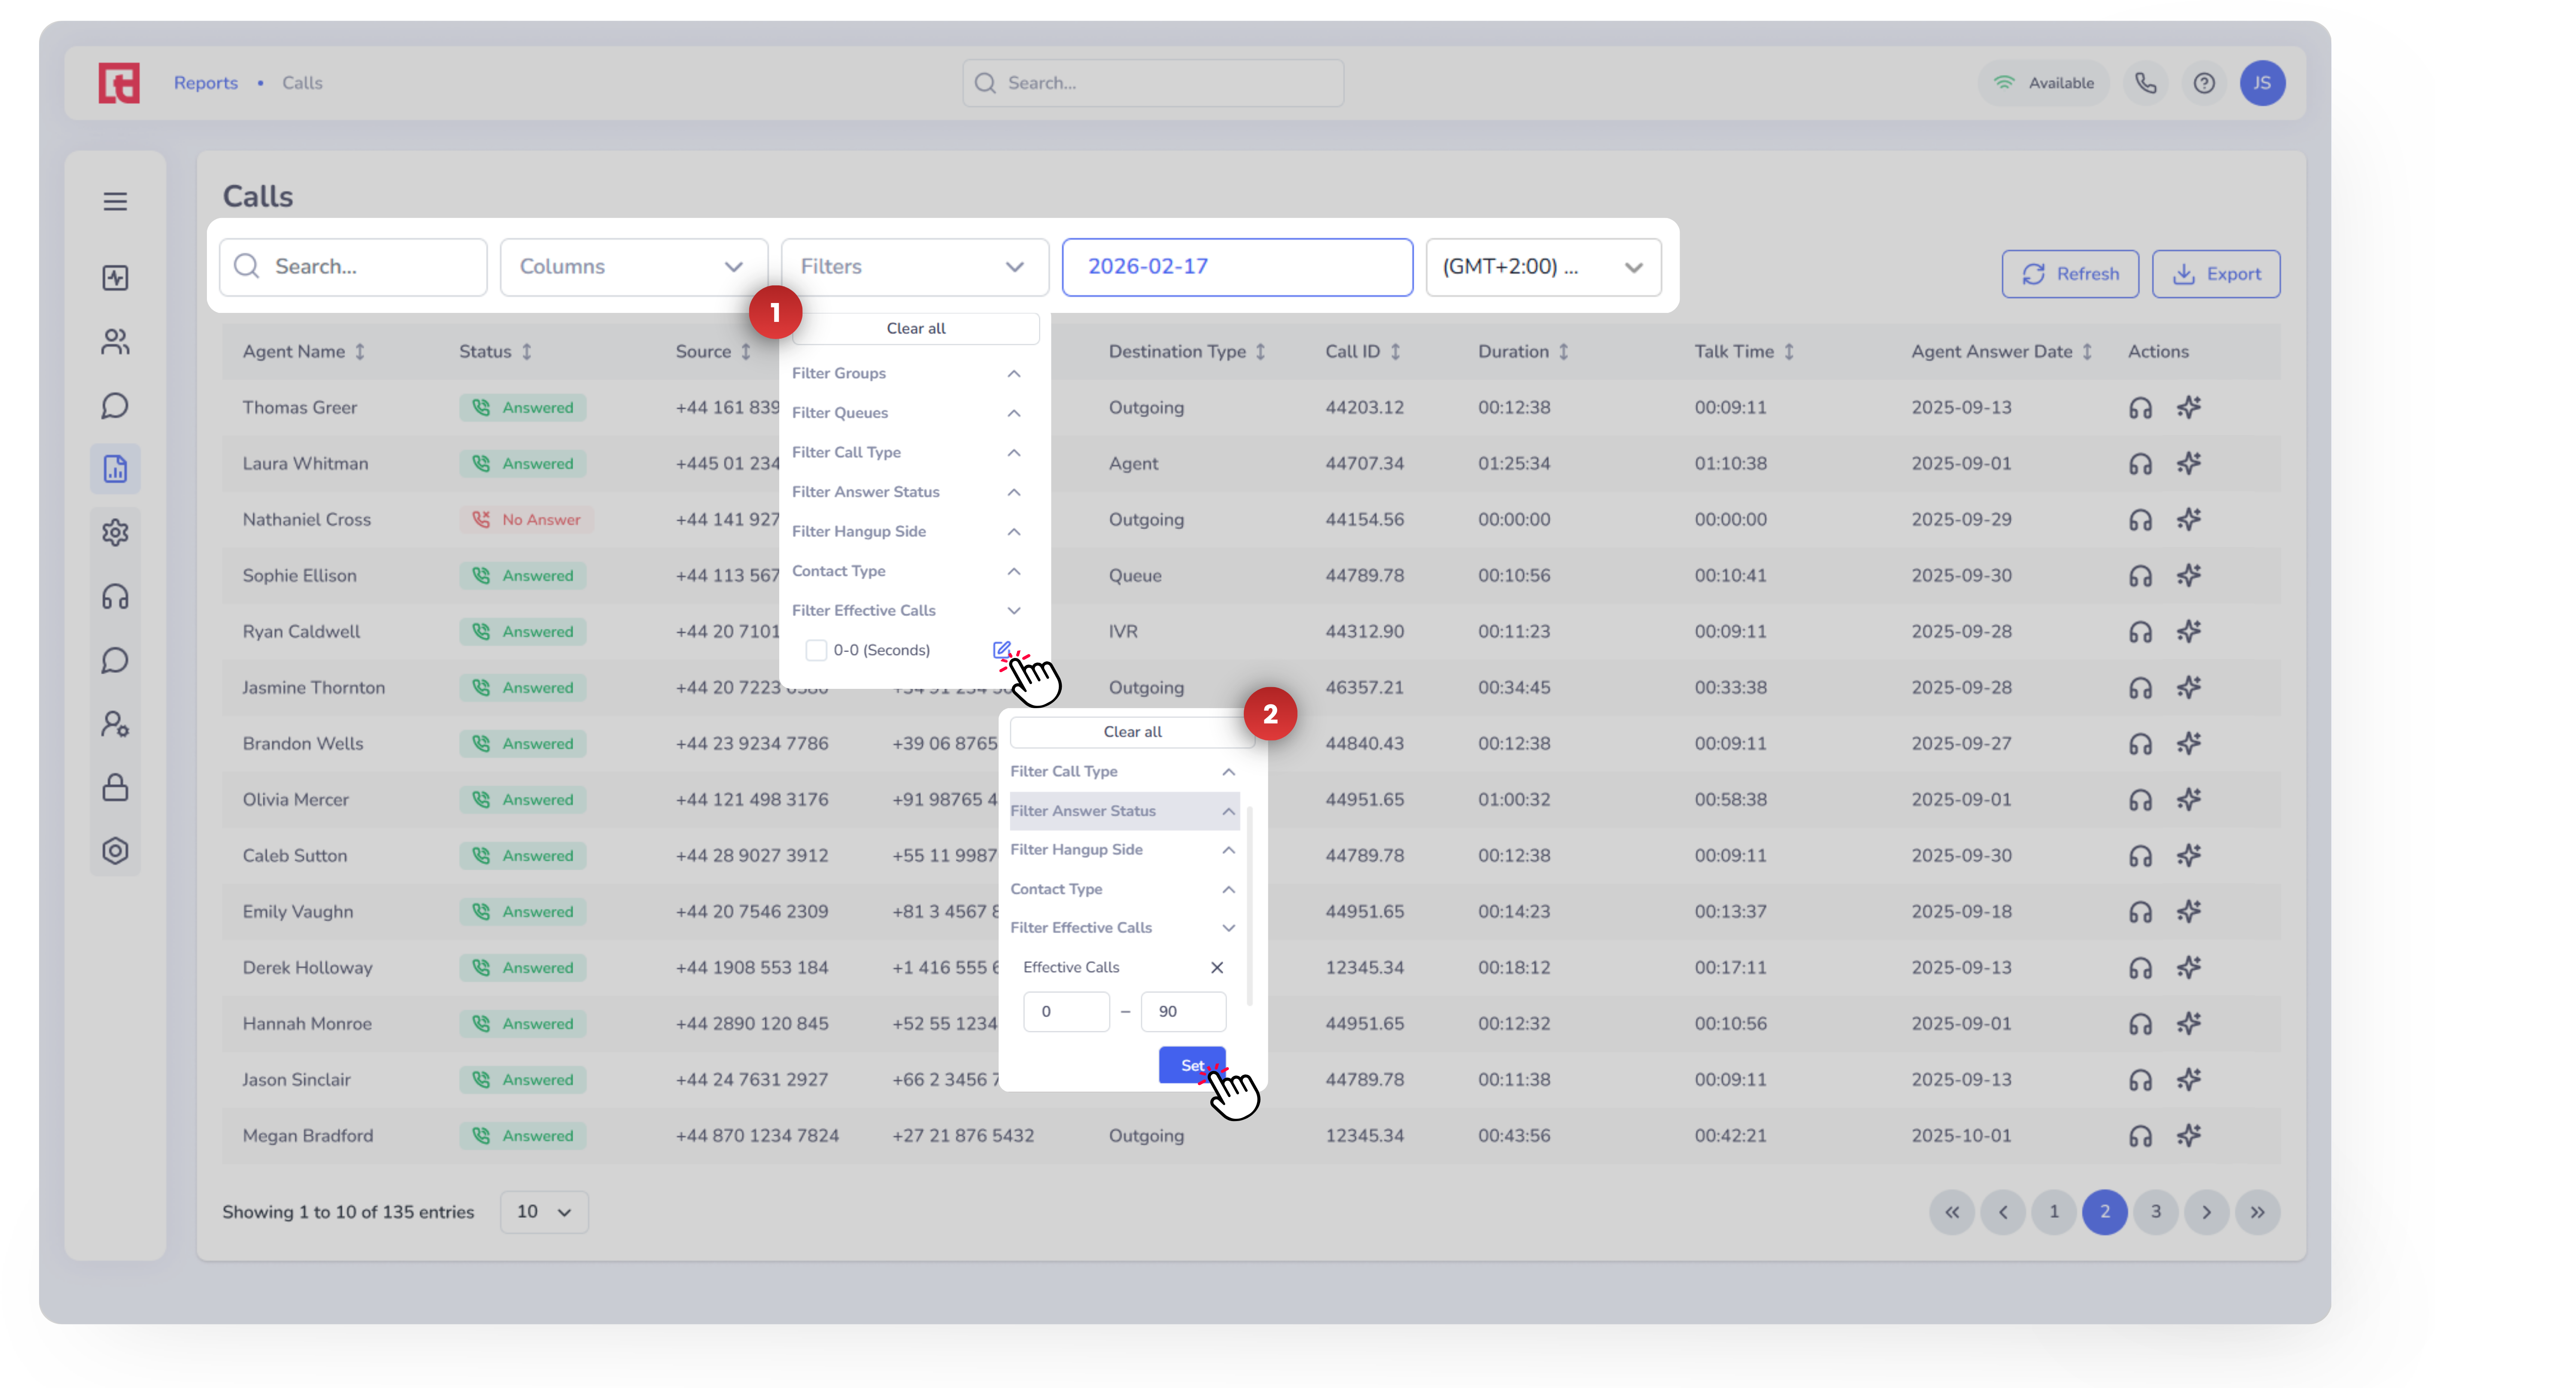Go to page 3 of results
2576x1388 pixels.
point(2156,1212)
